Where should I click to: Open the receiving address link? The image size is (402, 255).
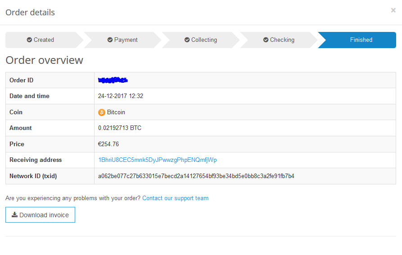pyautogui.click(x=157, y=160)
